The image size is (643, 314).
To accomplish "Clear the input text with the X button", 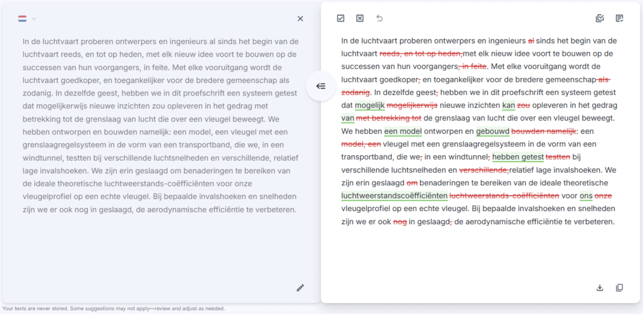I will (x=300, y=19).
